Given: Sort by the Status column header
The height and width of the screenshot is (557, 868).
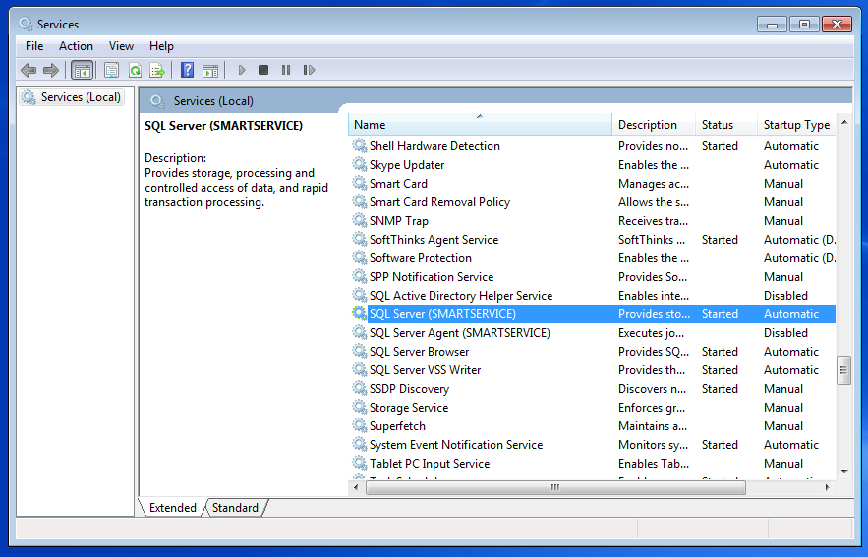Looking at the screenshot, I should click(726, 125).
